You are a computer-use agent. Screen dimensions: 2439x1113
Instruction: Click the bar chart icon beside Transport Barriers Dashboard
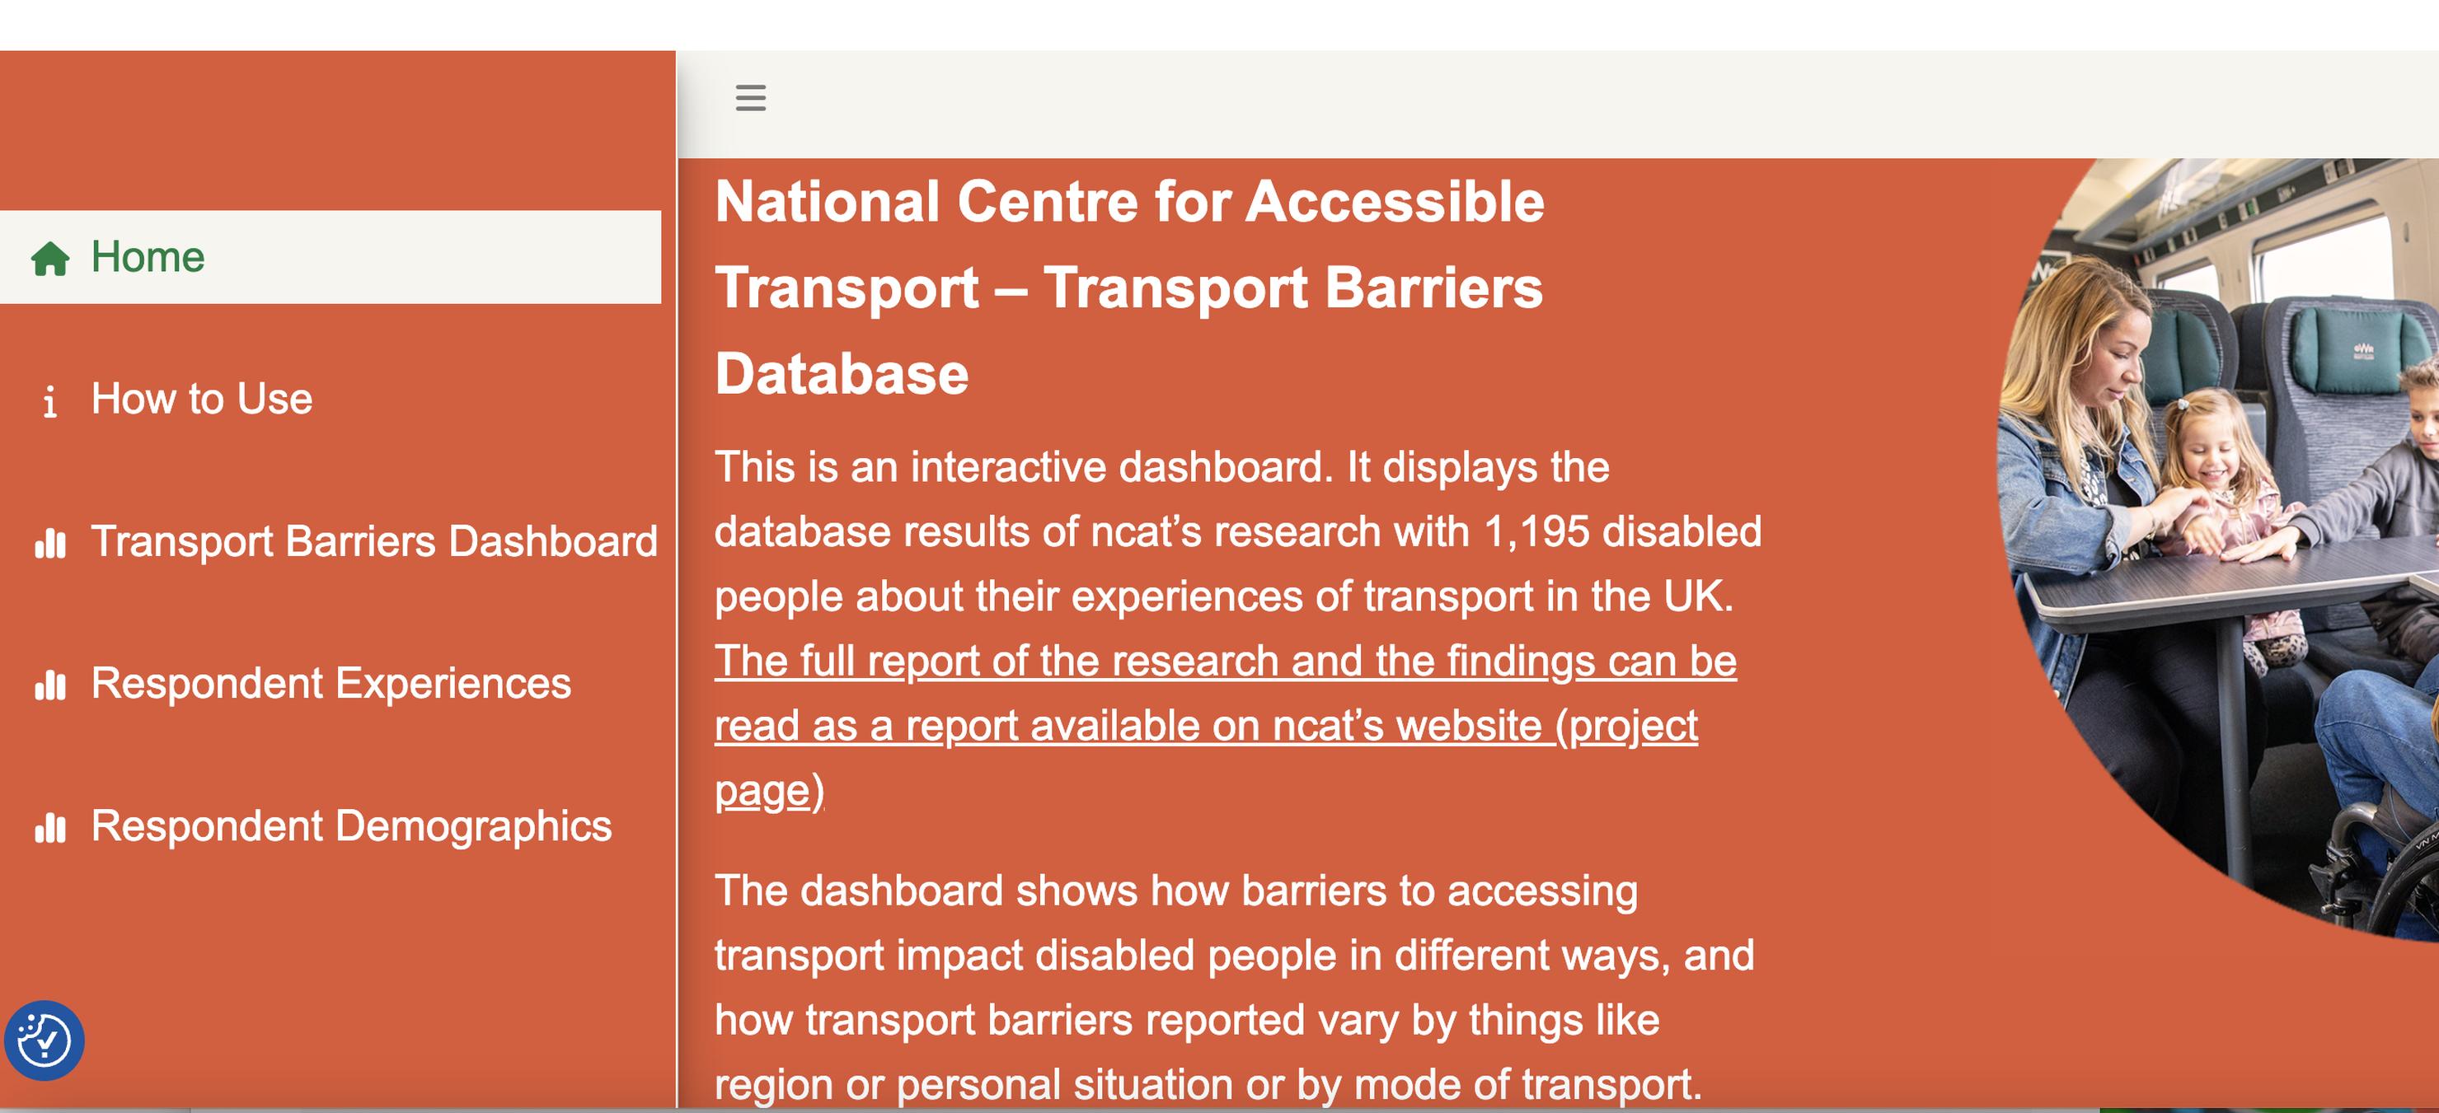click(x=50, y=543)
